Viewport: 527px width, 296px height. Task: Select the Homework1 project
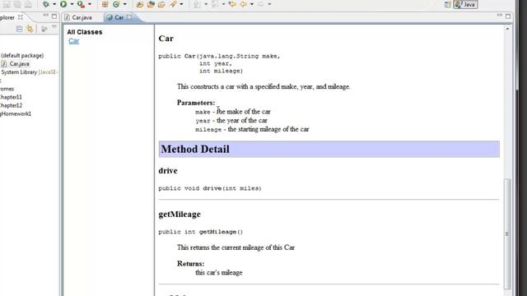click(16, 113)
